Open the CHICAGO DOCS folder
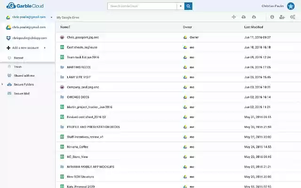 tap(78, 97)
